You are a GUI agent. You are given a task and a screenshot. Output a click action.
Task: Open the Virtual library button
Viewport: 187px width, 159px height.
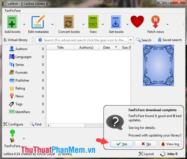coord(15,40)
